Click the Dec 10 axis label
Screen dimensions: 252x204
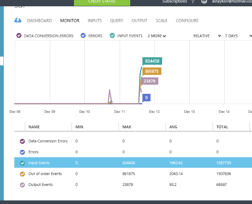[x=84, y=111]
